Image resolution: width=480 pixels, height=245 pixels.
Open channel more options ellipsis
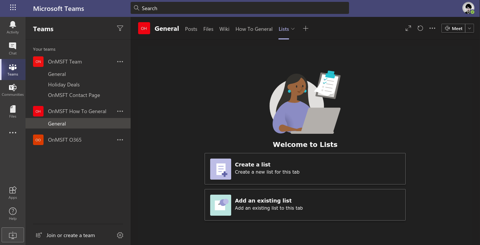tap(432, 28)
